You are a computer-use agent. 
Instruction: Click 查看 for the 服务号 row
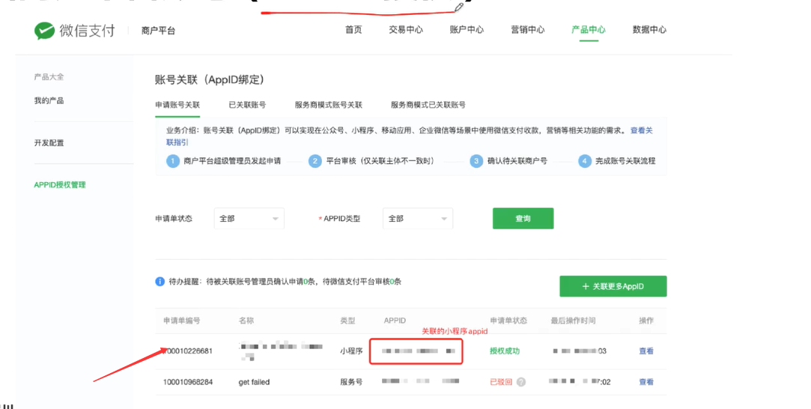(x=646, y=382)
